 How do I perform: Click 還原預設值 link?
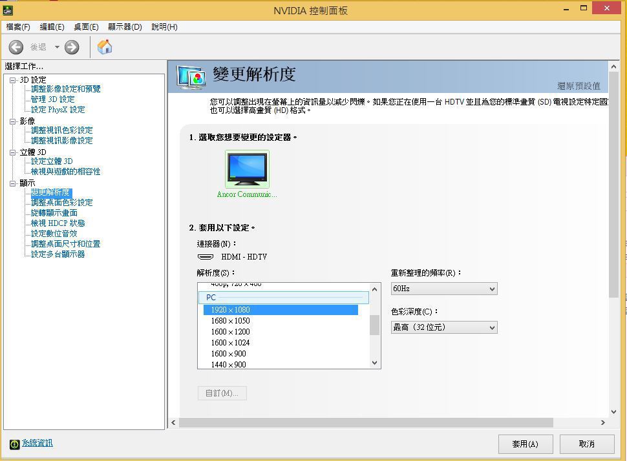(579, 86)
